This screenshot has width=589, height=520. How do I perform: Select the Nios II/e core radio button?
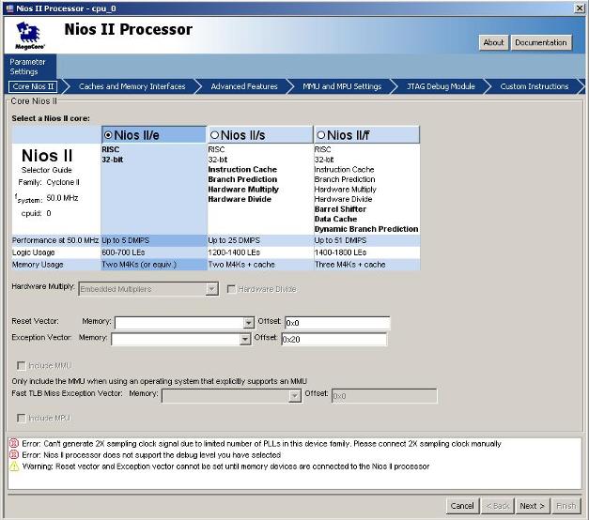coord(108,135)
